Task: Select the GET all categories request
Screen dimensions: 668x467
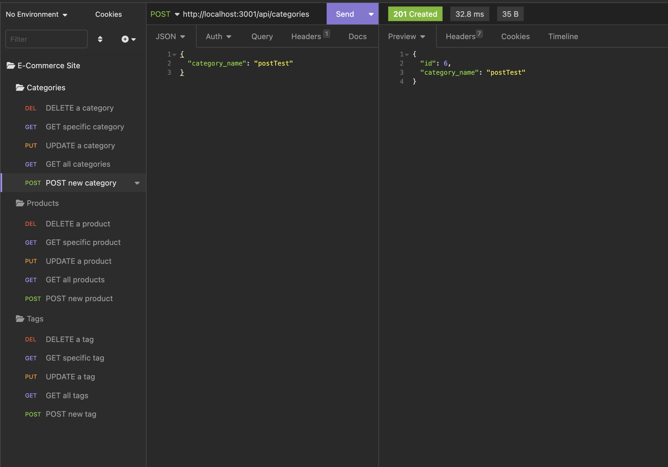Action: click(x=78, y=164)
